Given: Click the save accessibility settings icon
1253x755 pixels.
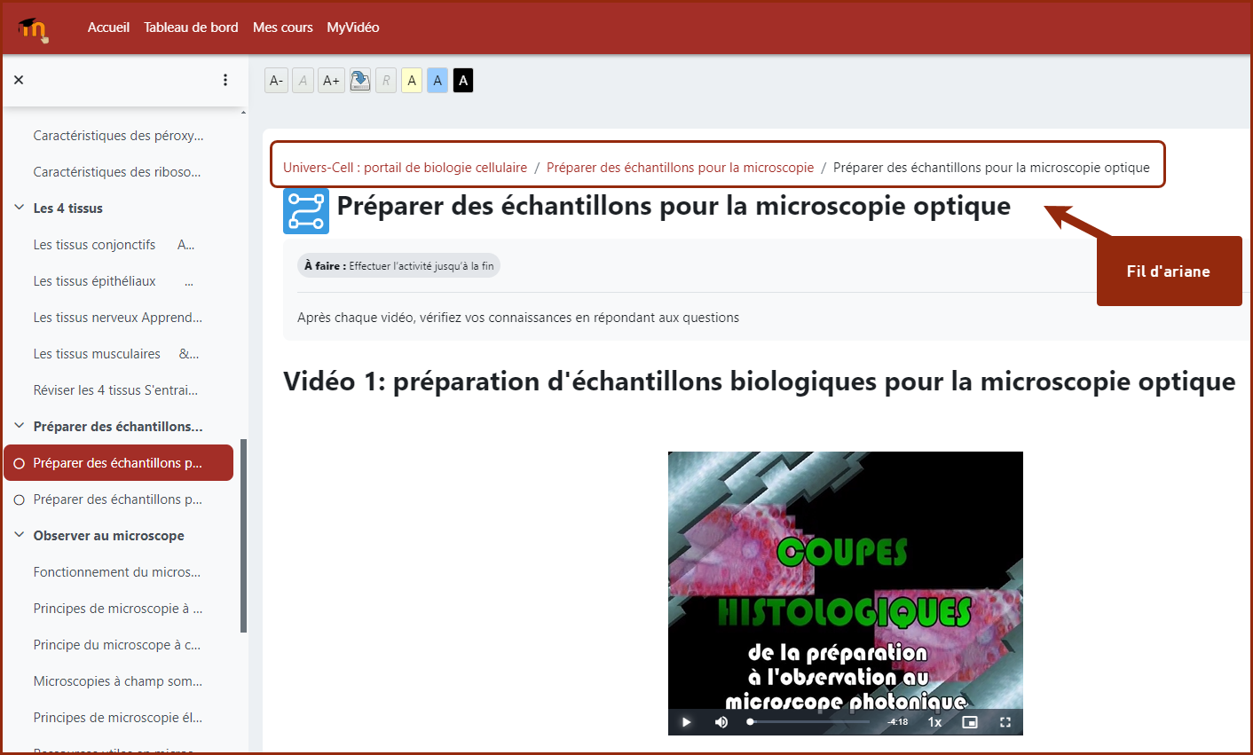Looking at the screenshot, I should click(x=359, y=81).
